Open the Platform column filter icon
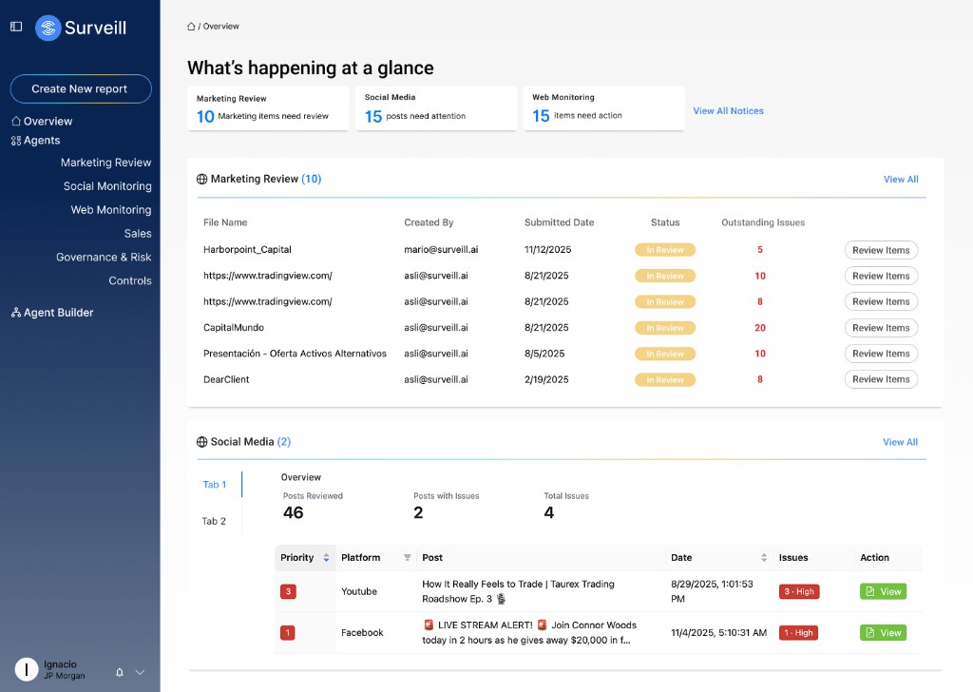 [x=407, y=557]
